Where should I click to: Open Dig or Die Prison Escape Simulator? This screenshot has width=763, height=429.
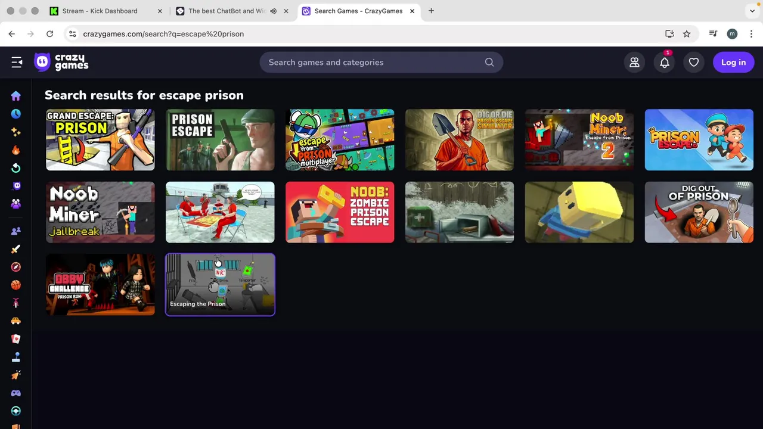[460, 139]
